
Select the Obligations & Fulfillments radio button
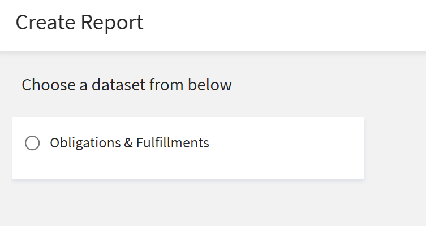click(32, 144)
